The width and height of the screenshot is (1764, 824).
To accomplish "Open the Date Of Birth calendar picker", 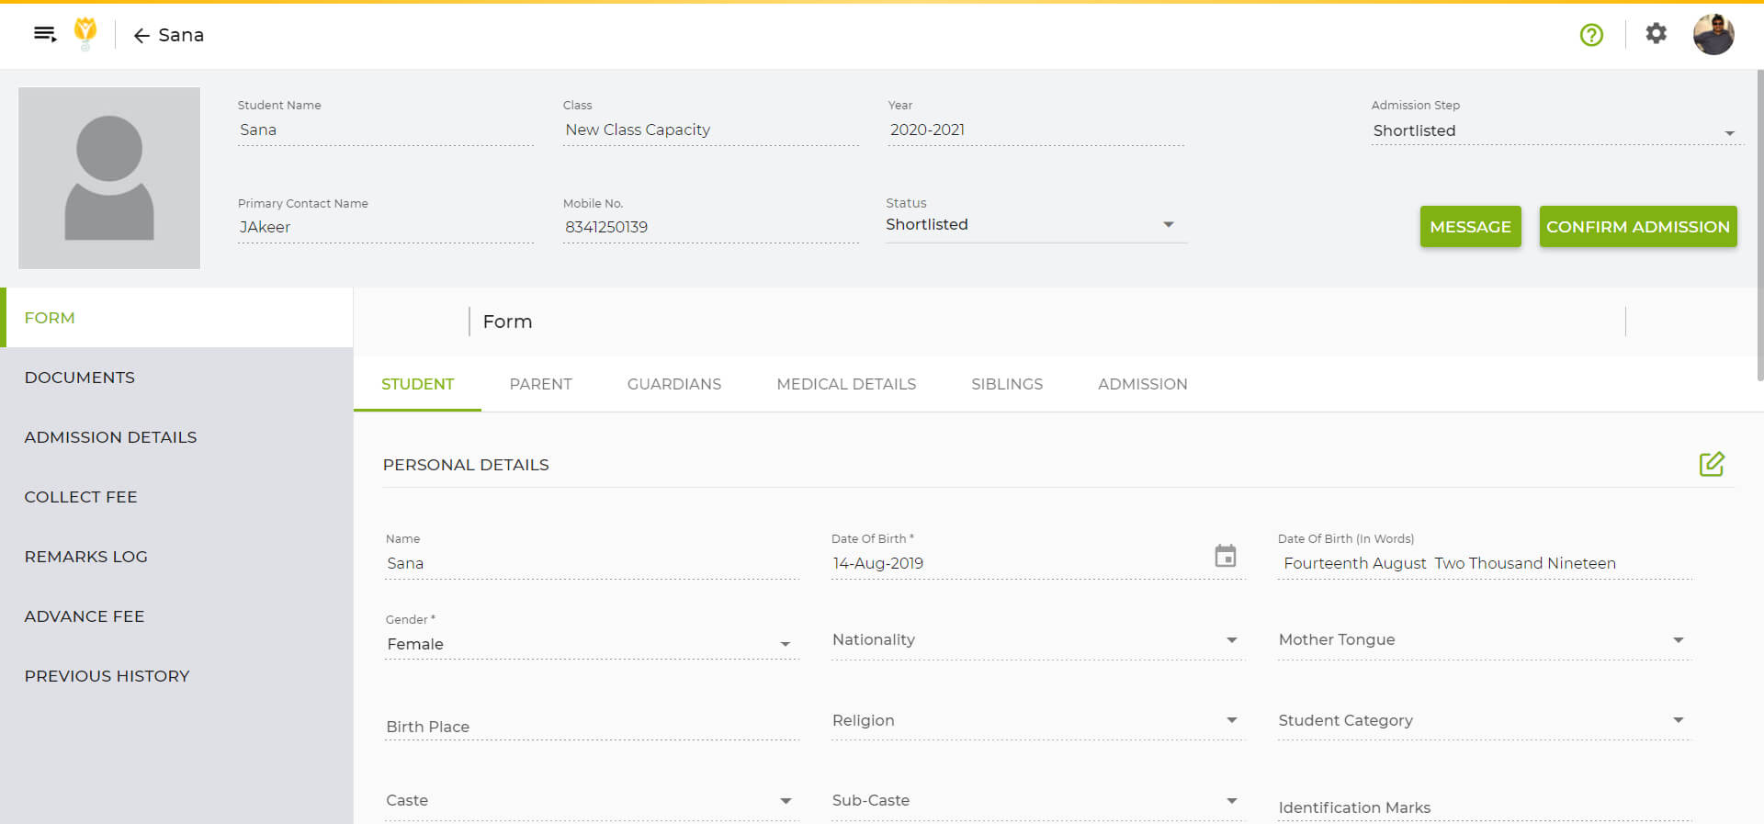I will [1225, 557].
